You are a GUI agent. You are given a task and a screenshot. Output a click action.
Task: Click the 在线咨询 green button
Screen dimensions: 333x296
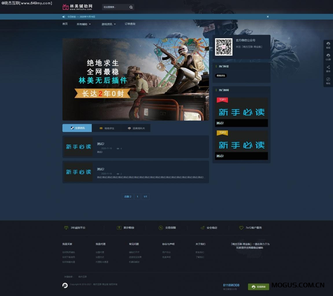(259, 287)
